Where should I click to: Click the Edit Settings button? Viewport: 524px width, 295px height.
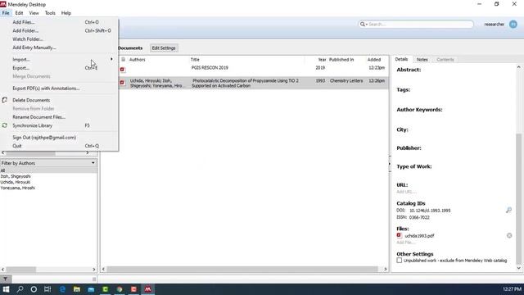(164, 48)
